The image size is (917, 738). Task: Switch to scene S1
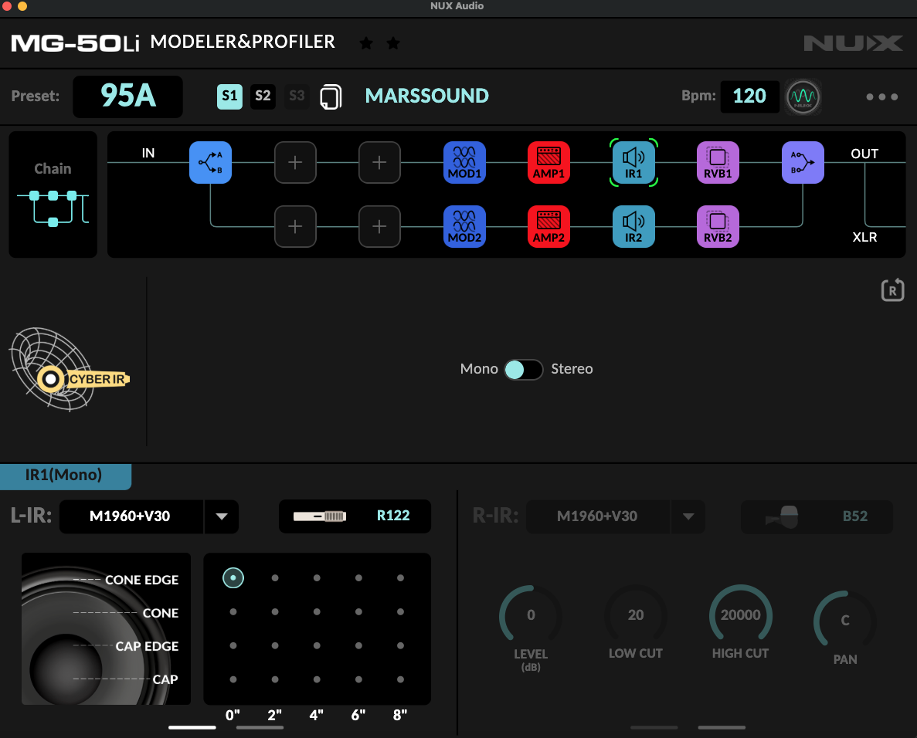pyautogui.click(x=230, y=96)
